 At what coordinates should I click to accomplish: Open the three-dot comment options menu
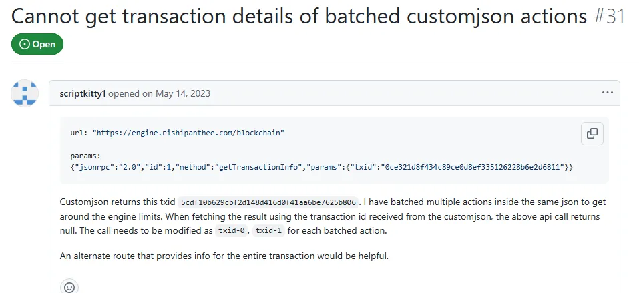607,93
